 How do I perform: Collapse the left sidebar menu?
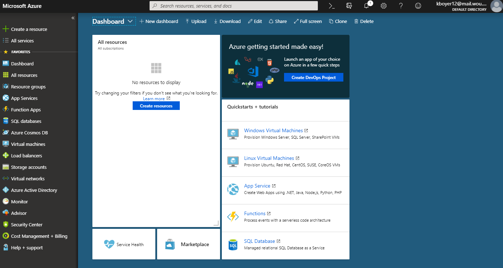(x=73, y=18)
